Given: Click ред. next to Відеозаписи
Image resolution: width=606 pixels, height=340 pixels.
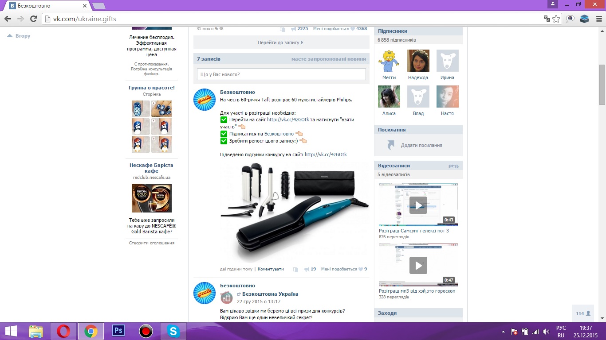Looking at the screenshot, I should (454, 166).
